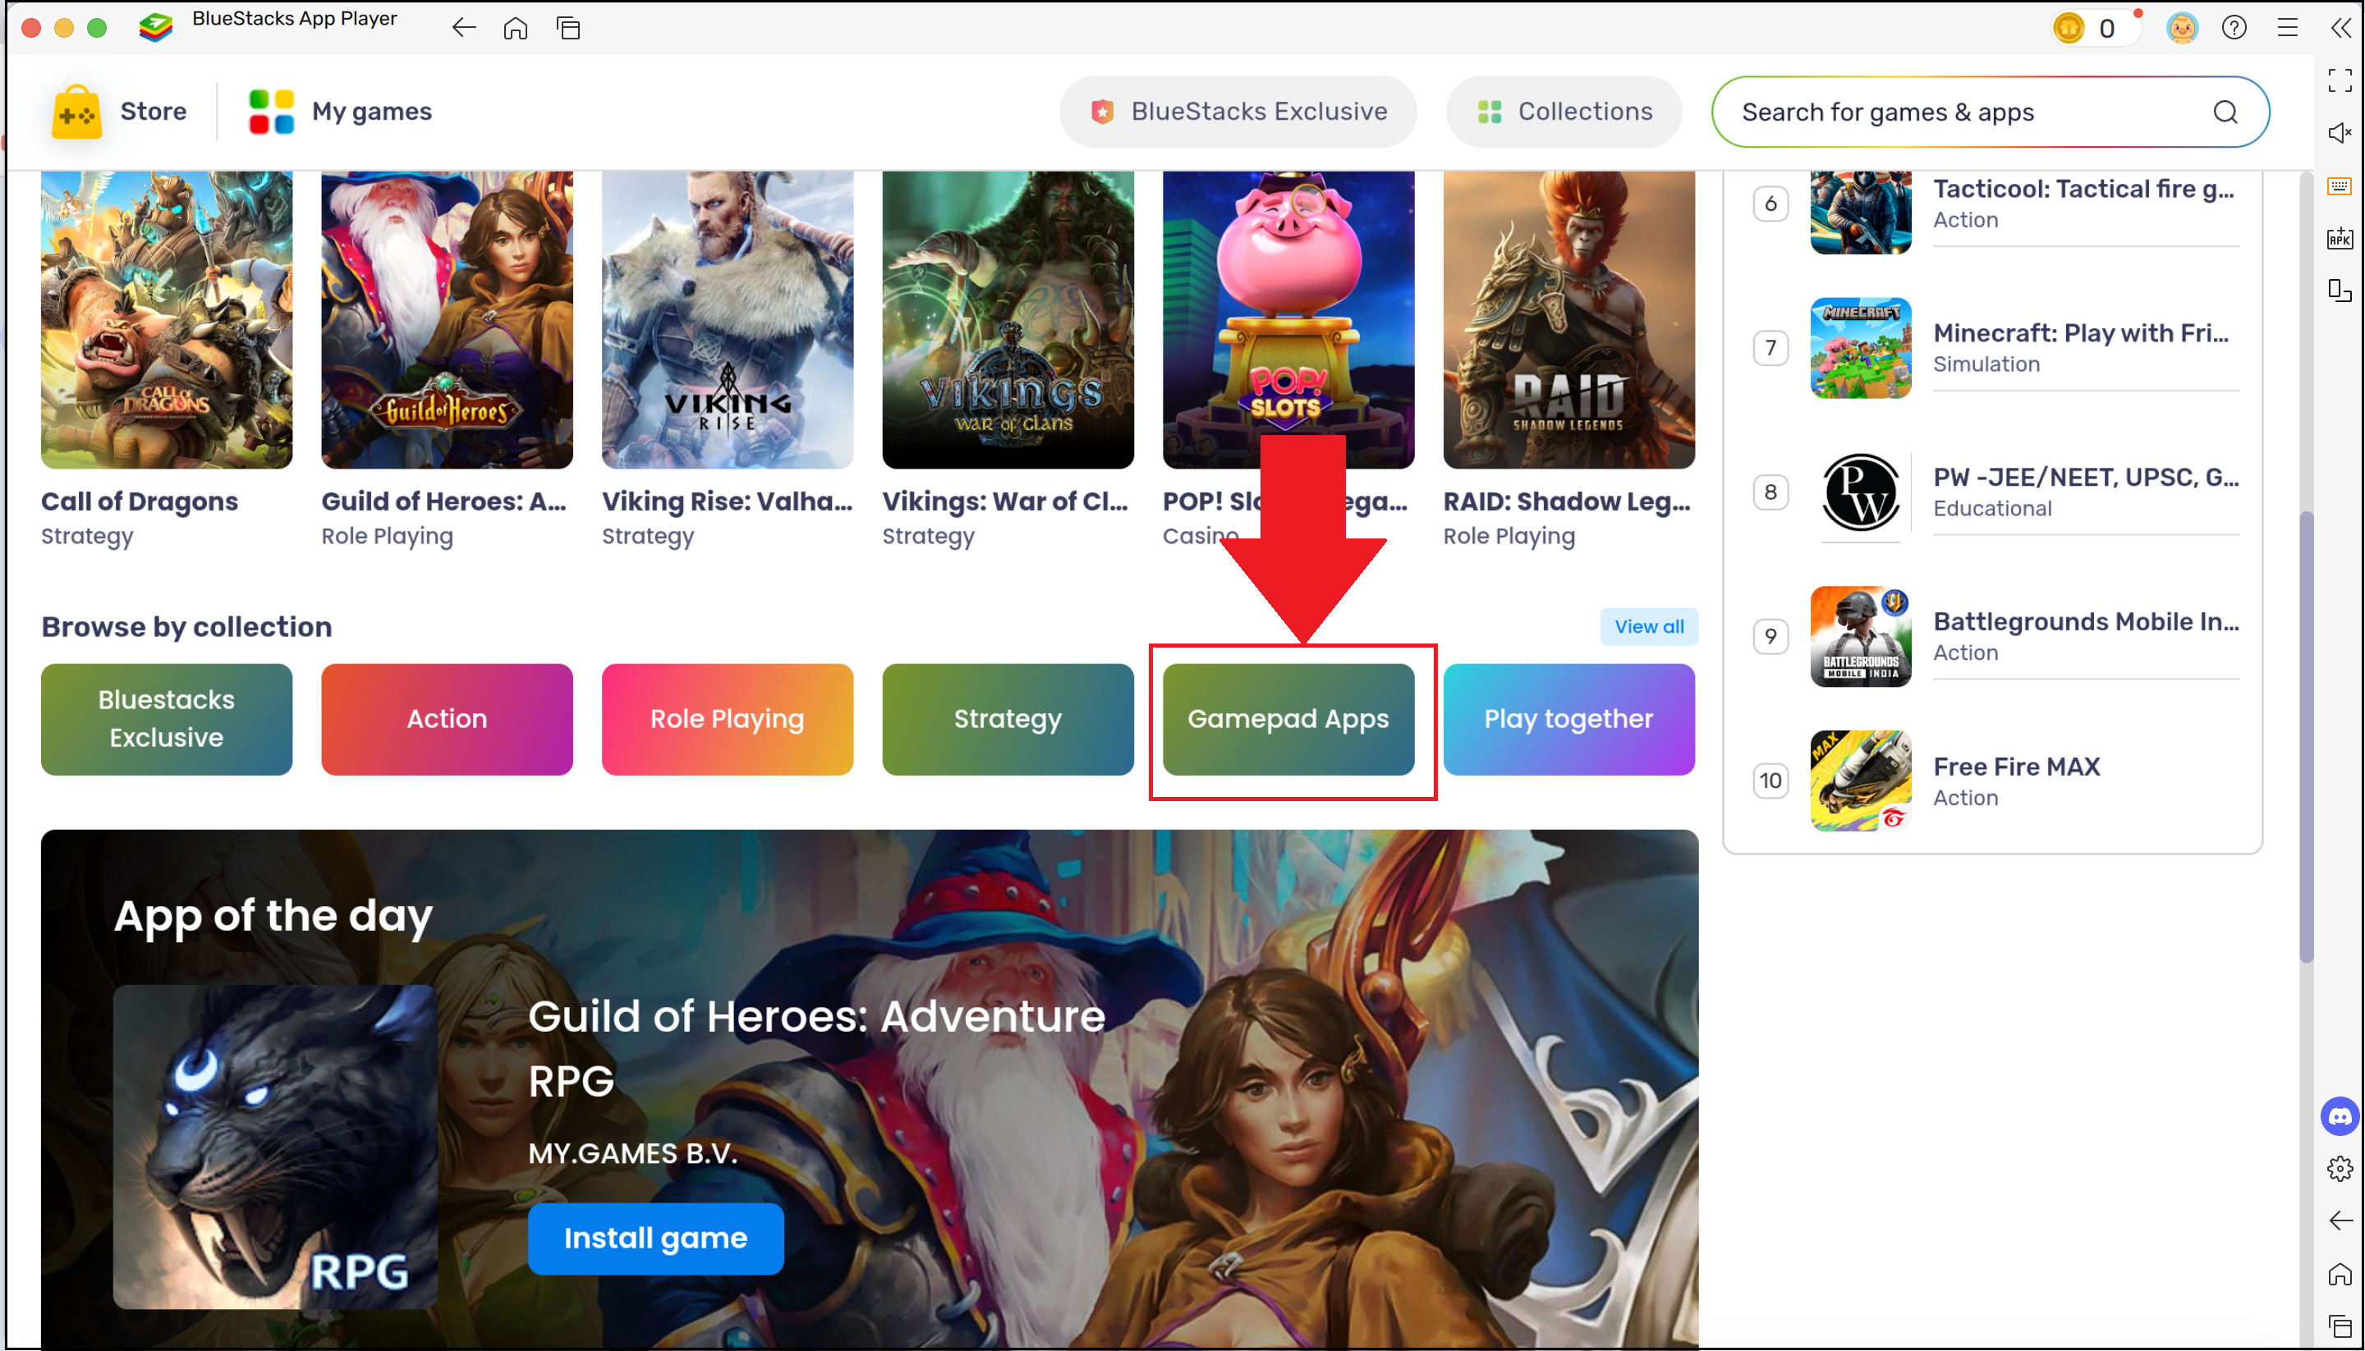The height and width of the screenshot is (1351, 2365).
Task: Enter fullscreen using sidebar icon
Action: [x=2340, y=80]
